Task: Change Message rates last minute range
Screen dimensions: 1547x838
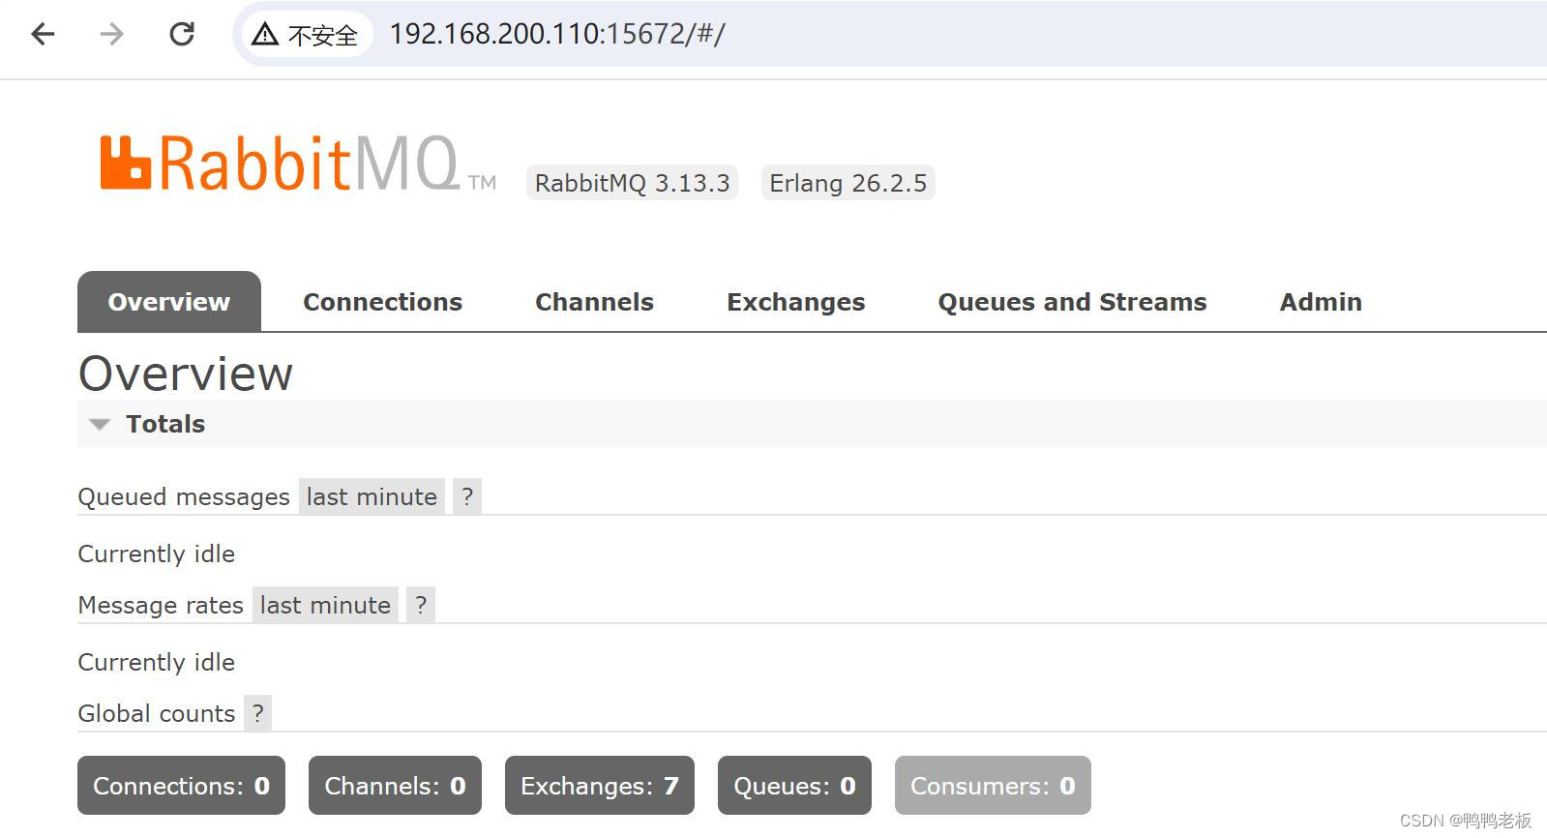Action: point(325,605)
